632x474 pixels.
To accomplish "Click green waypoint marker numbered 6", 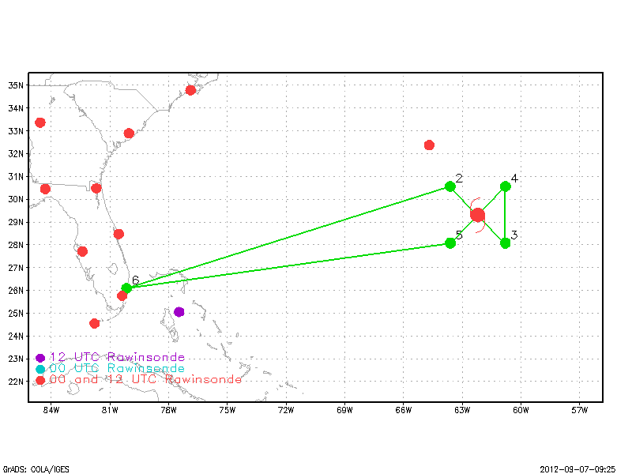I will click(126, 288).
